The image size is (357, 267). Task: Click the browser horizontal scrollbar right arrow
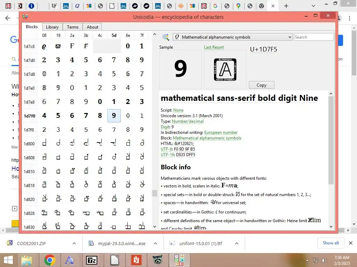point(348,230)
